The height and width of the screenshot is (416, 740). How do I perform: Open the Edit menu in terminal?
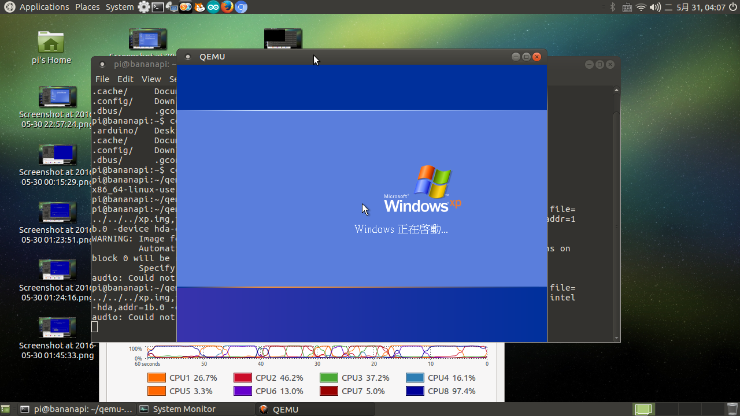pos(125,79)
